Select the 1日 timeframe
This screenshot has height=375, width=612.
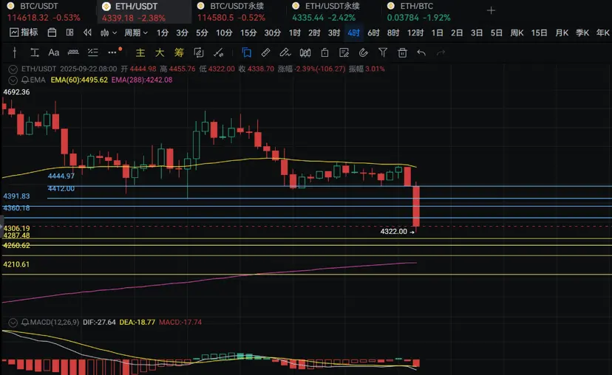(437, 33)
